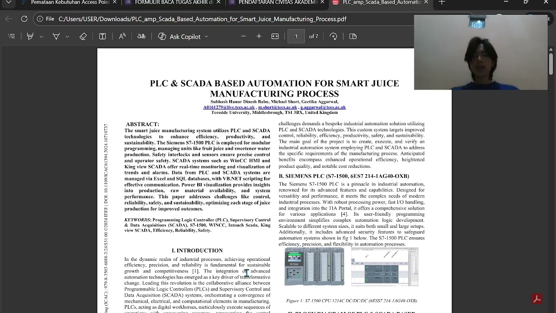556x313 pixels.
Task: Expand the Ask Copilot dropdown arrow
Action: coord(206,37)
